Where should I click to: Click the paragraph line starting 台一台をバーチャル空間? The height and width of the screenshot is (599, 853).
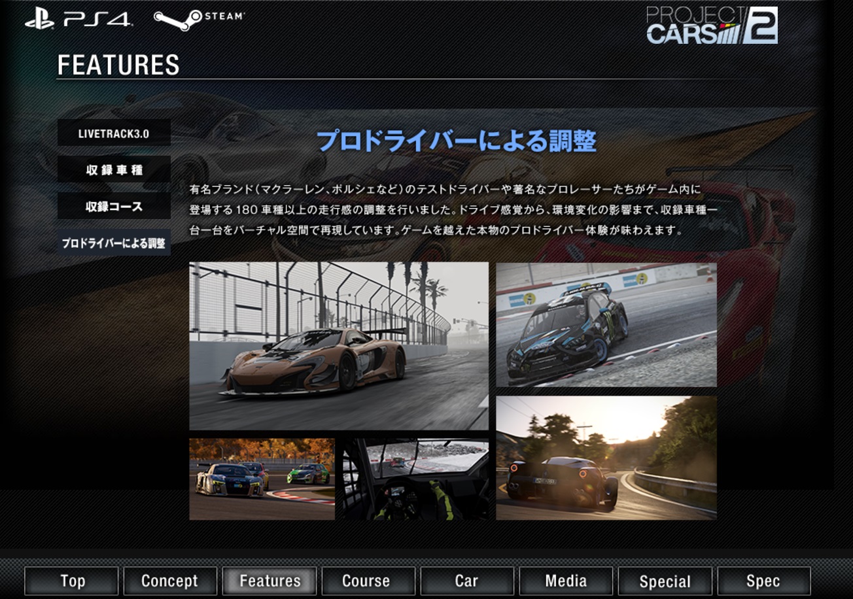coord(436,230)
